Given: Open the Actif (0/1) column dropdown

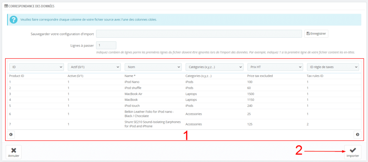Looking at the screenshot, I should coord(94,67).
